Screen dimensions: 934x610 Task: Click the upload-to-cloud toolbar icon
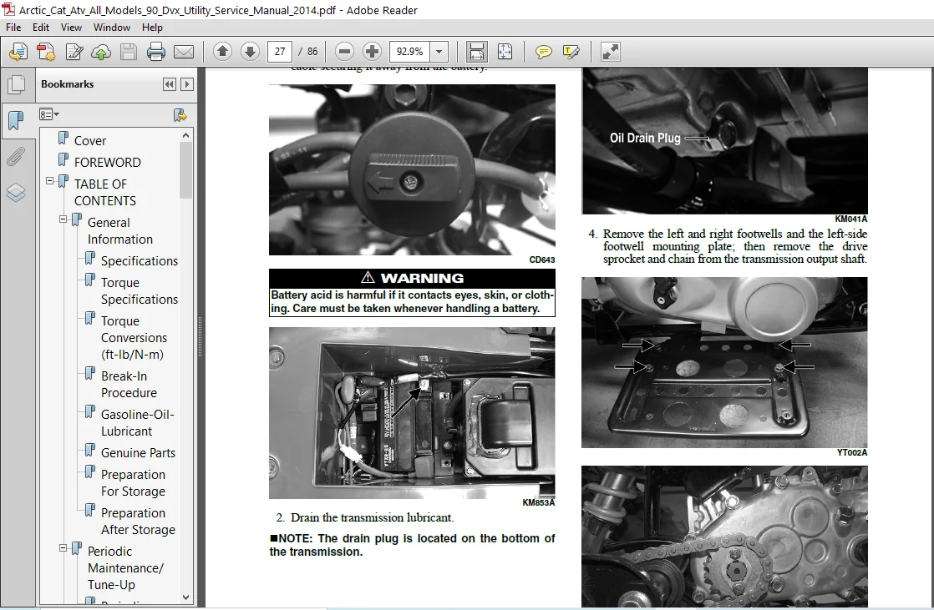(x=101, y=52)
